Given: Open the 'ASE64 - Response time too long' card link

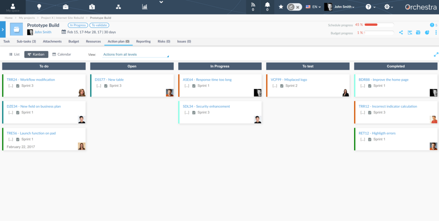Looking at the screenshot, I should tap(207, 80).
